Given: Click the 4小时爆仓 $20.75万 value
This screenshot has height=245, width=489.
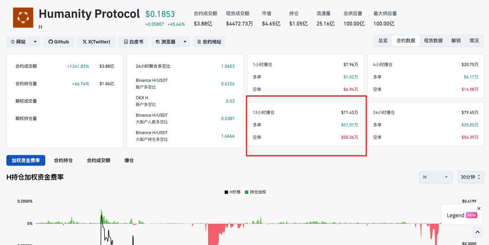Looking at the screenshot, I should 469,64.
